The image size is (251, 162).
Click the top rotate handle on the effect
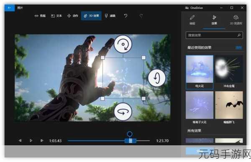pyautogui.click(x=123, y=44)
